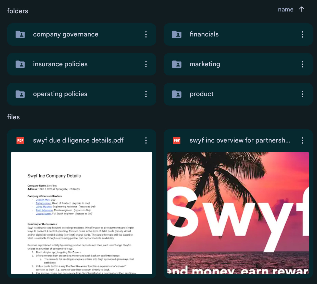Open more options for insurance policies folder

tap(146, 64)
